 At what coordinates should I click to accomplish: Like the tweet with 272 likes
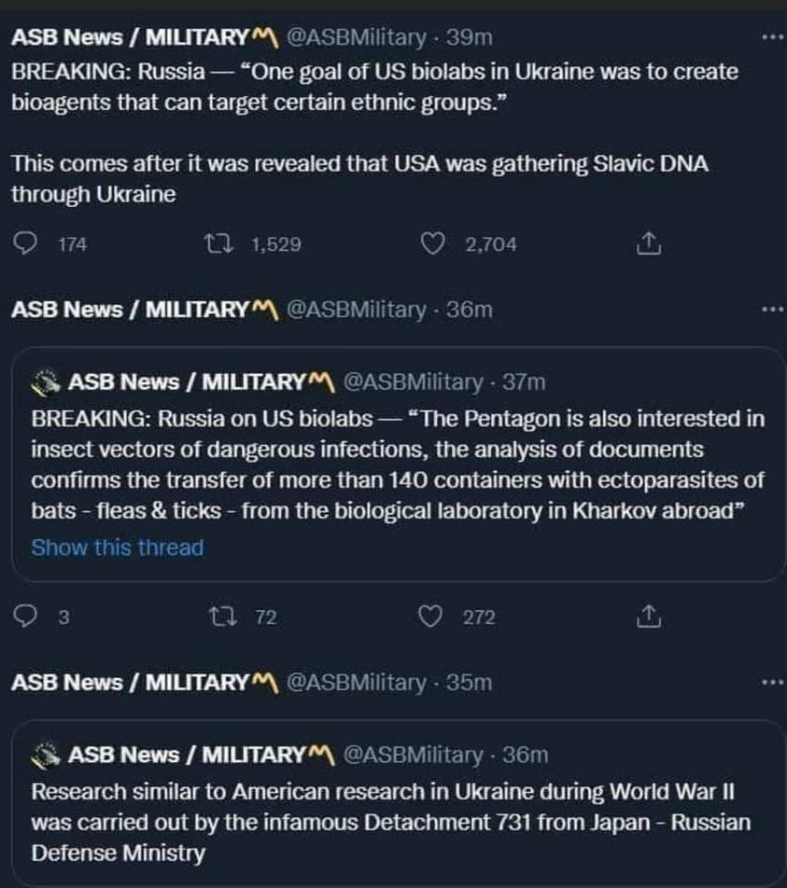tap(431, 617)
